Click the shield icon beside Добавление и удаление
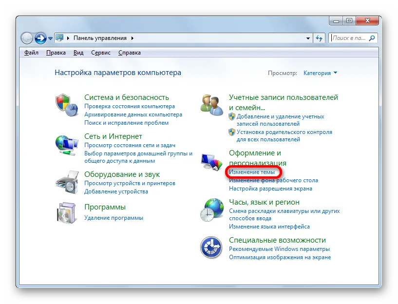398x304 pixels. pyautogui.click(x=232, y=116)
